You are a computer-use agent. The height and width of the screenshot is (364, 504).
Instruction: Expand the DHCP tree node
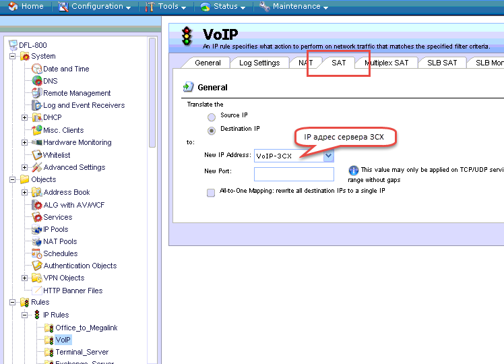[24, 118]
